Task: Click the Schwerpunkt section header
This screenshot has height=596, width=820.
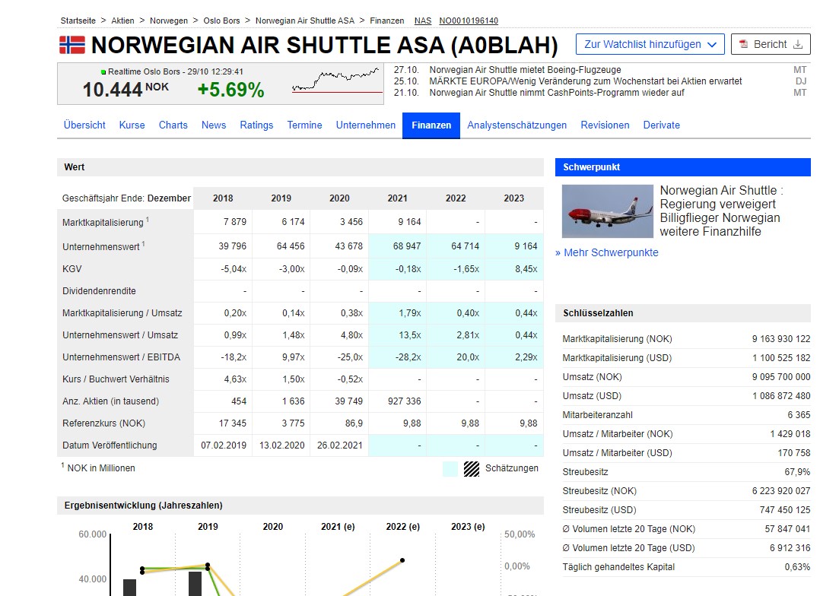Action: (683, 167)
